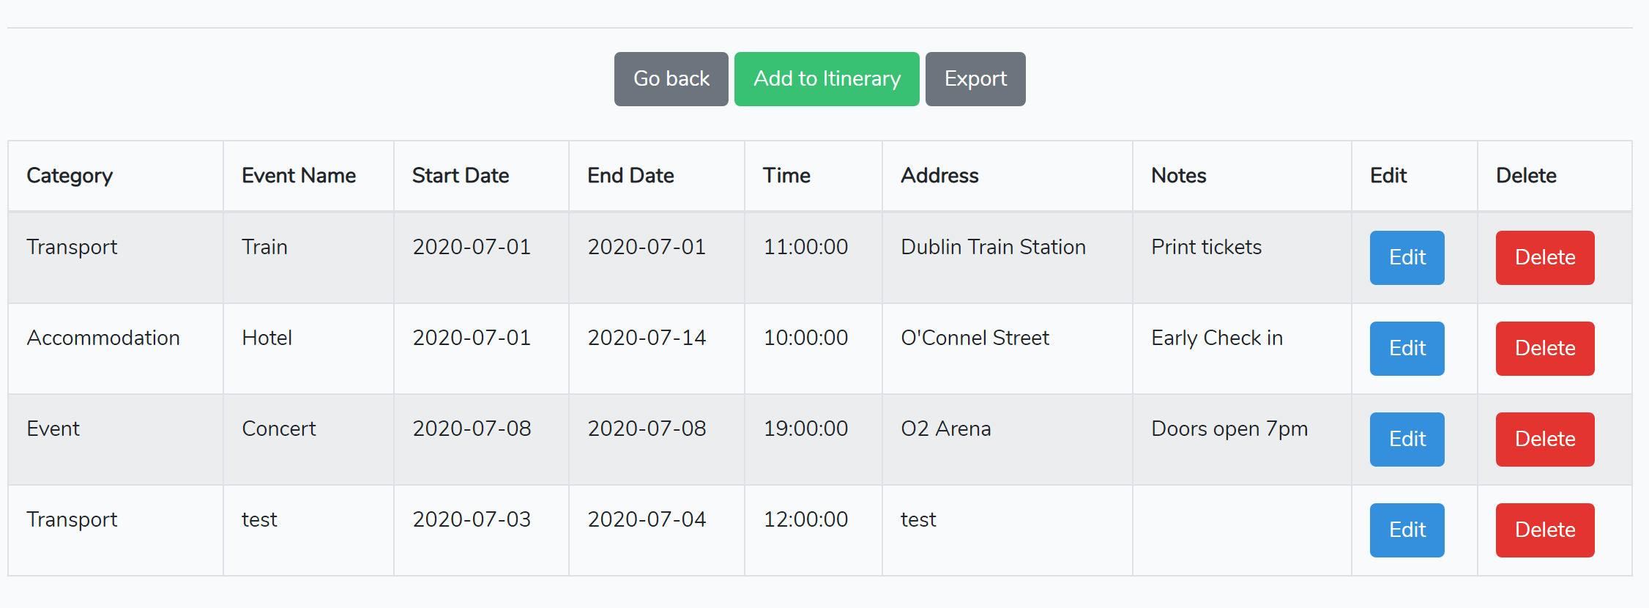Viewport: 1649px width, 608px height.
Task: Delete the test transport entry
Action: click(1544, 530)
